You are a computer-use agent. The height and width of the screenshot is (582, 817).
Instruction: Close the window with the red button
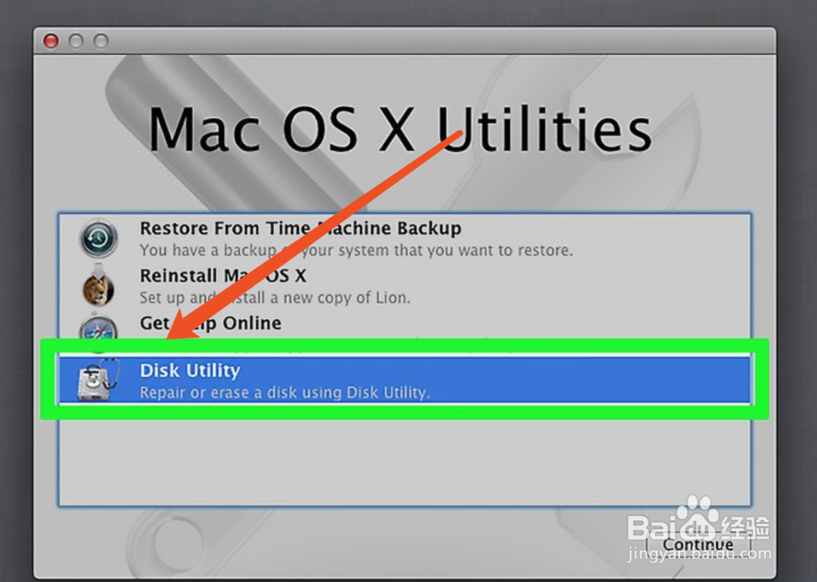[x=51, y=41]
